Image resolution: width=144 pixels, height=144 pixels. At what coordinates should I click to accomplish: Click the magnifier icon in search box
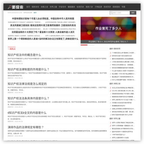[112, 13]
